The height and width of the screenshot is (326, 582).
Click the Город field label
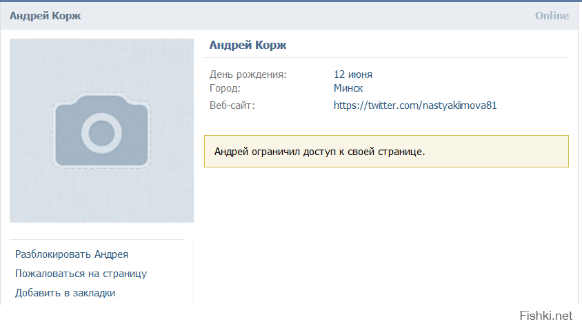[x=225, y=88]
